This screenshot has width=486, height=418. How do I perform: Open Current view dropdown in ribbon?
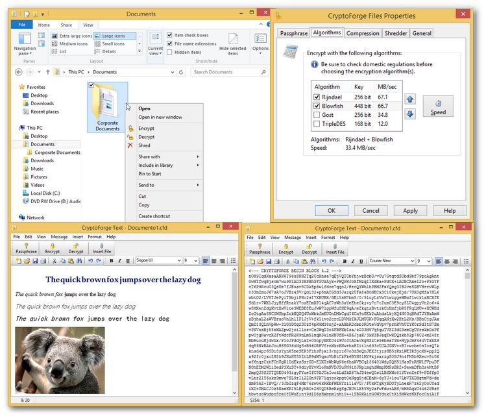[x=155, y=44]
